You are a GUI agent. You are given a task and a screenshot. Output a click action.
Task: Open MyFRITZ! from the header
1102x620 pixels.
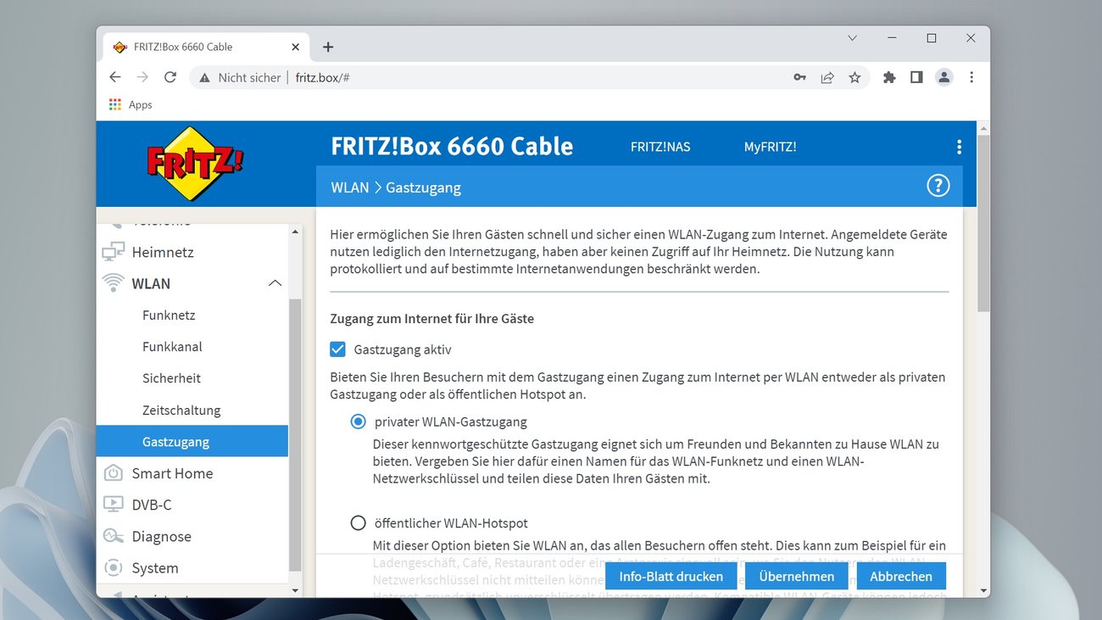pos(770,146)
